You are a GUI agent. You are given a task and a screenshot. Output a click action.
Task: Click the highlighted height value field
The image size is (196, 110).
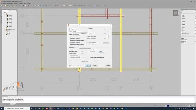coord(102,52)
